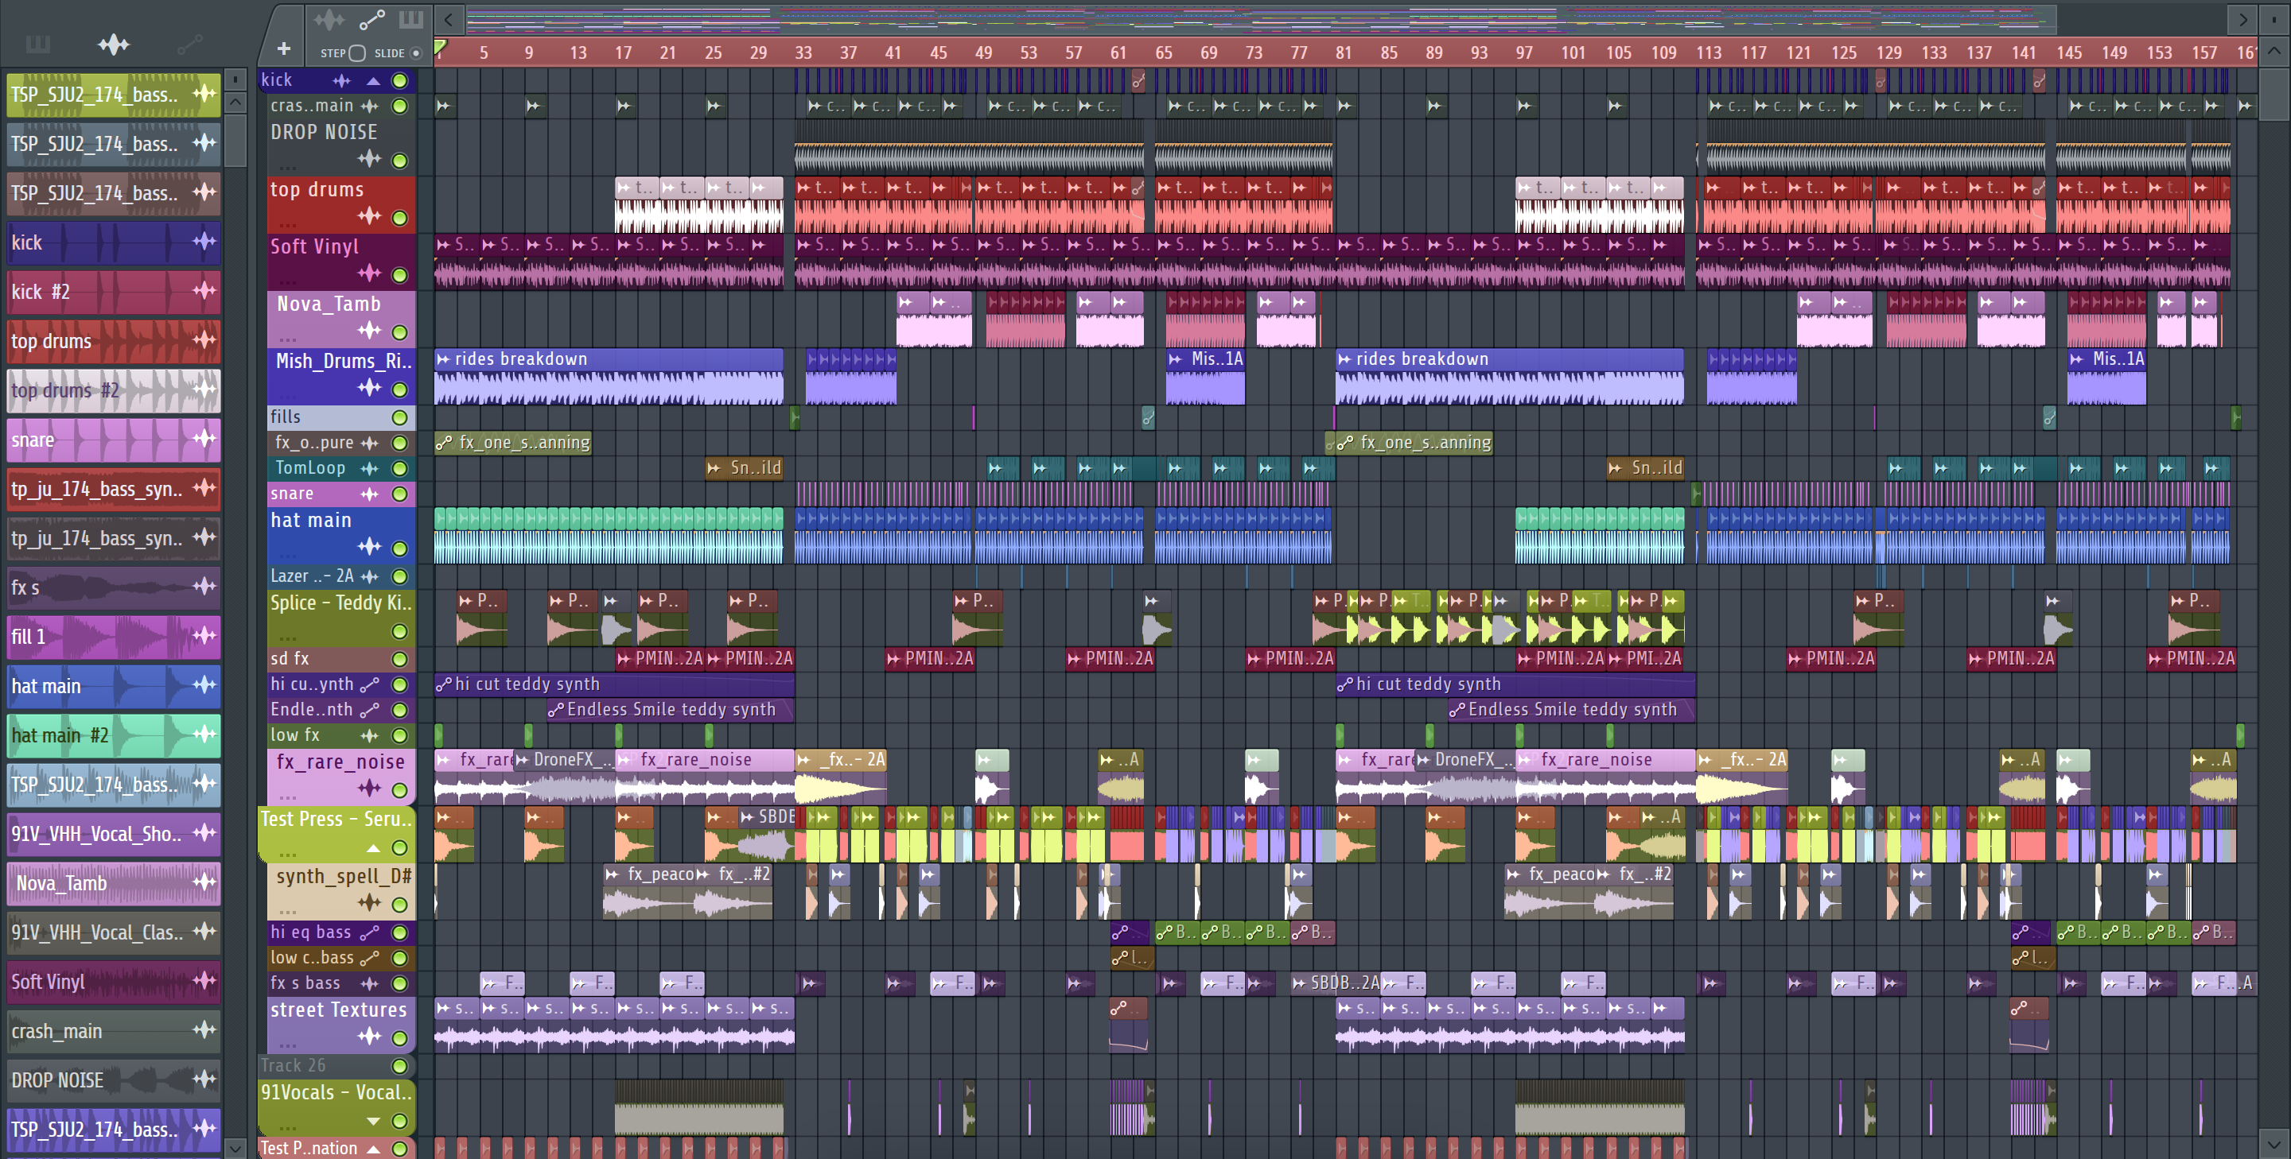Mute the DROP NOISE track
The width and height of the screenshot is (2291, 1159).
point(400,161)
